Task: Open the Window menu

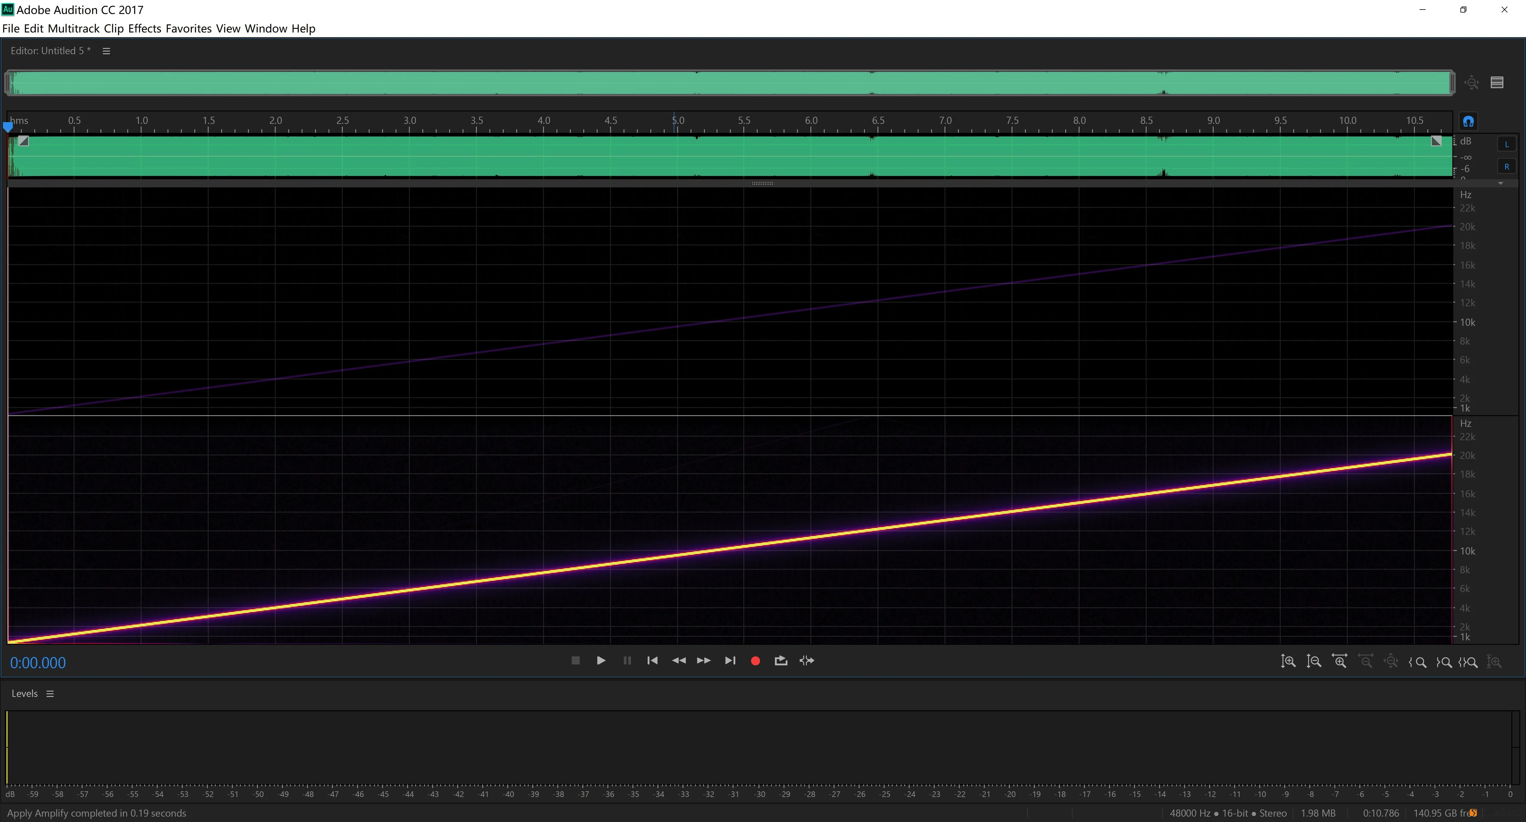Action: point(266,28)
